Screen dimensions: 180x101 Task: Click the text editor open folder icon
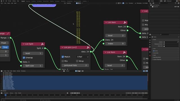(79, 71)
